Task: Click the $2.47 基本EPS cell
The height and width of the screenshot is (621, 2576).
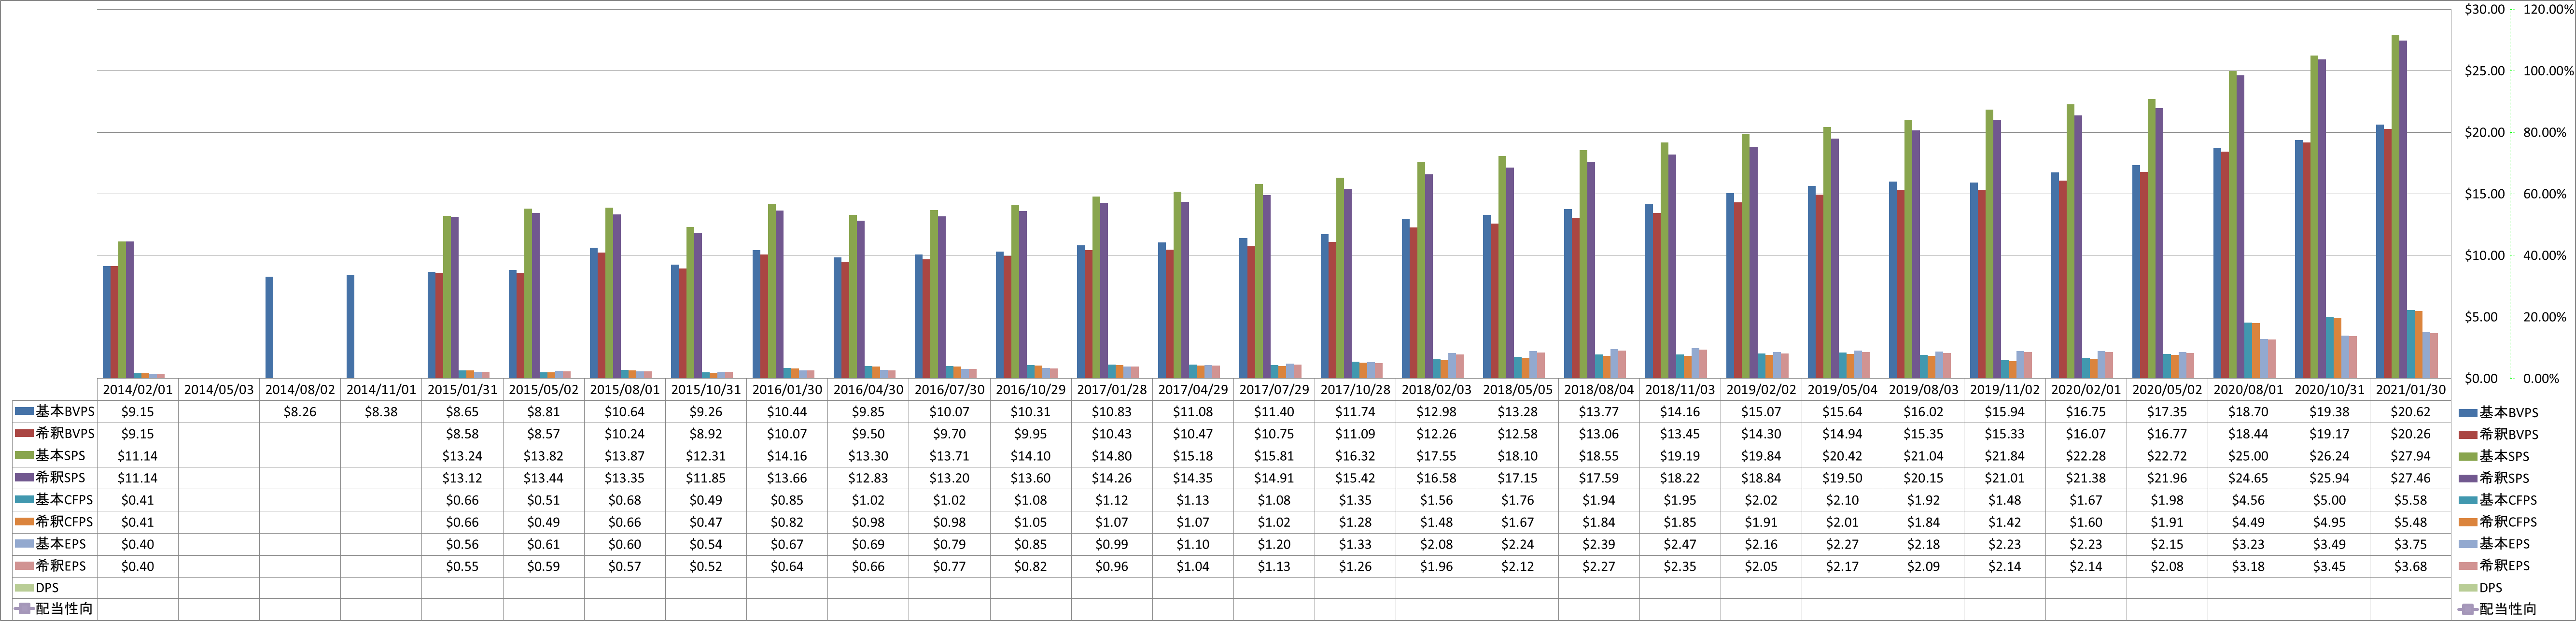Action: pos(1680,544)
